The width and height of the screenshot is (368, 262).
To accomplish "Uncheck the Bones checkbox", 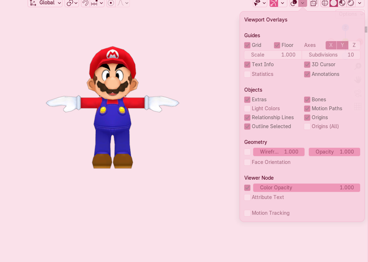I will point(307,100).
